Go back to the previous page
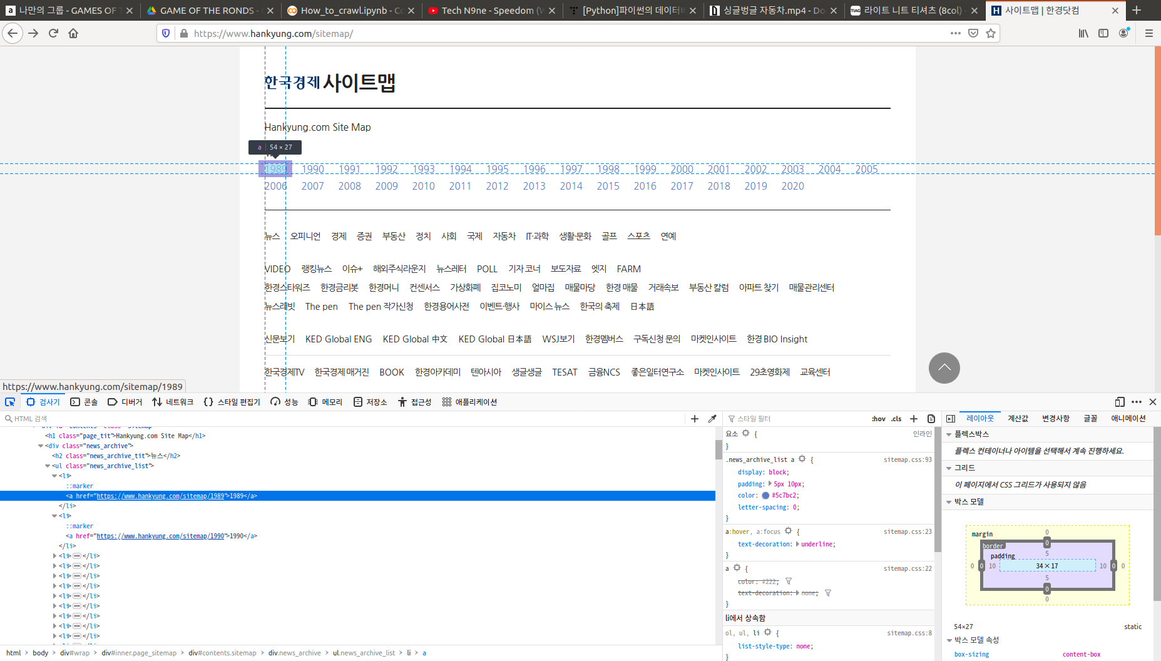This screenshot has height=661, width=1161. (13, 33)
